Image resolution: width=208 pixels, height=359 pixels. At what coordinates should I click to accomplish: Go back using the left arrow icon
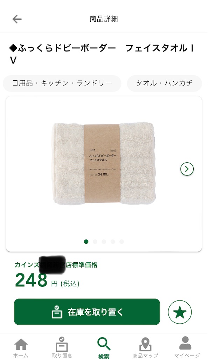point(17,19)
